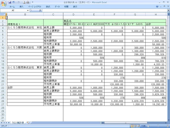Click the Zoom Out minus button

[148, 126]
